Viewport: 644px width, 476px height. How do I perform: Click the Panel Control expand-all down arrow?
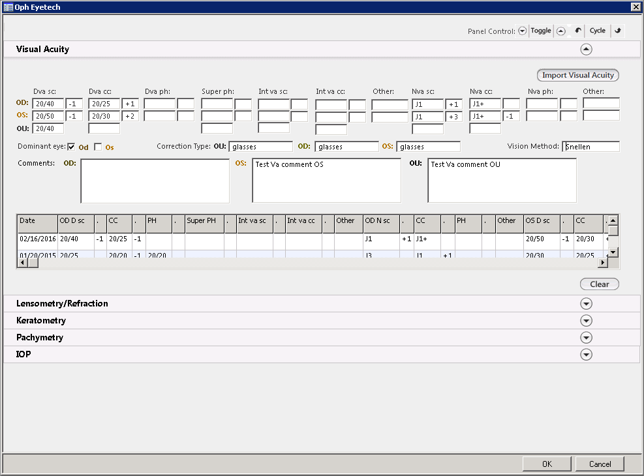point(522,31)
